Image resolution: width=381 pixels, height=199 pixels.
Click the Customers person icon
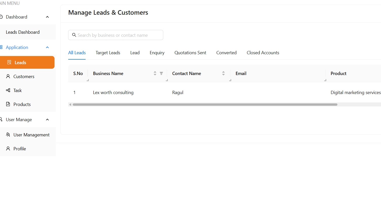[8, 76]
